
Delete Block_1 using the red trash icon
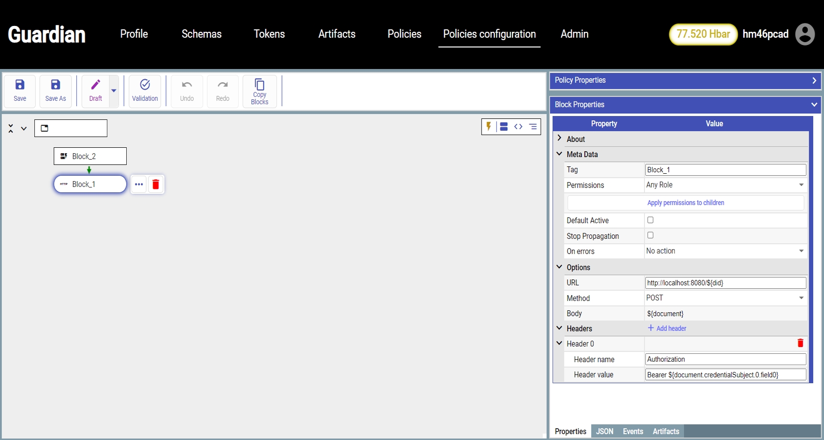pos(156,185)
